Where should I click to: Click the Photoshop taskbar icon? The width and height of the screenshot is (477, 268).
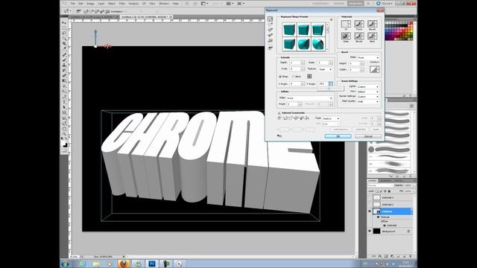152,264
